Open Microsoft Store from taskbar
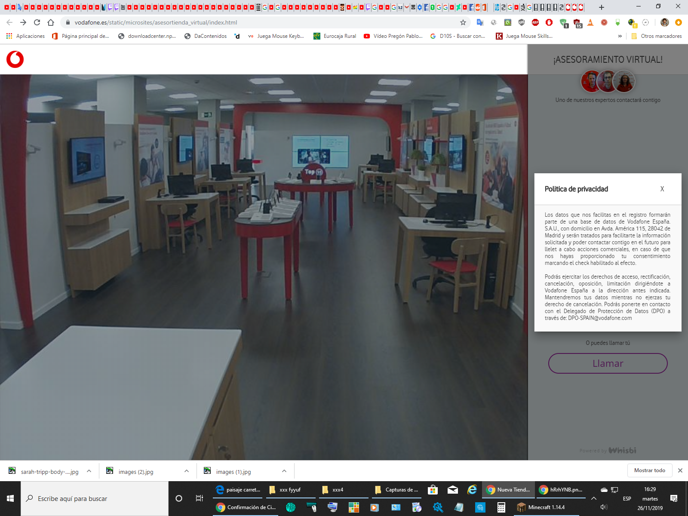 [433, 490]
